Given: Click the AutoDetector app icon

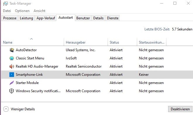Looking at the screenshot, I should [x=12, y=50].
